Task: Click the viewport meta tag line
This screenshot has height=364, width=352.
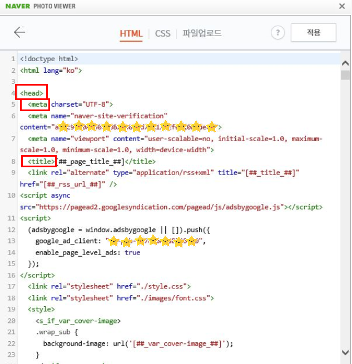Action: click(x=175, y=138)
